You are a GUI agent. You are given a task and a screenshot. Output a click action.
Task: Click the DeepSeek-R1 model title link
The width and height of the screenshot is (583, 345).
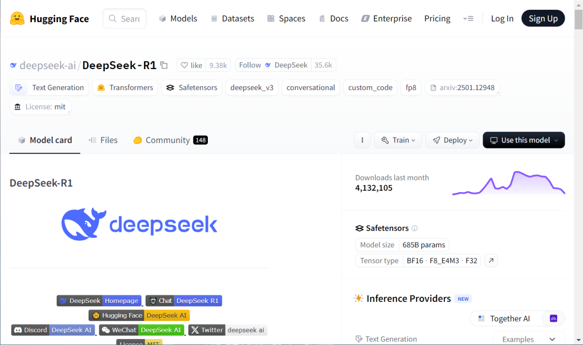tap(119, 65)
